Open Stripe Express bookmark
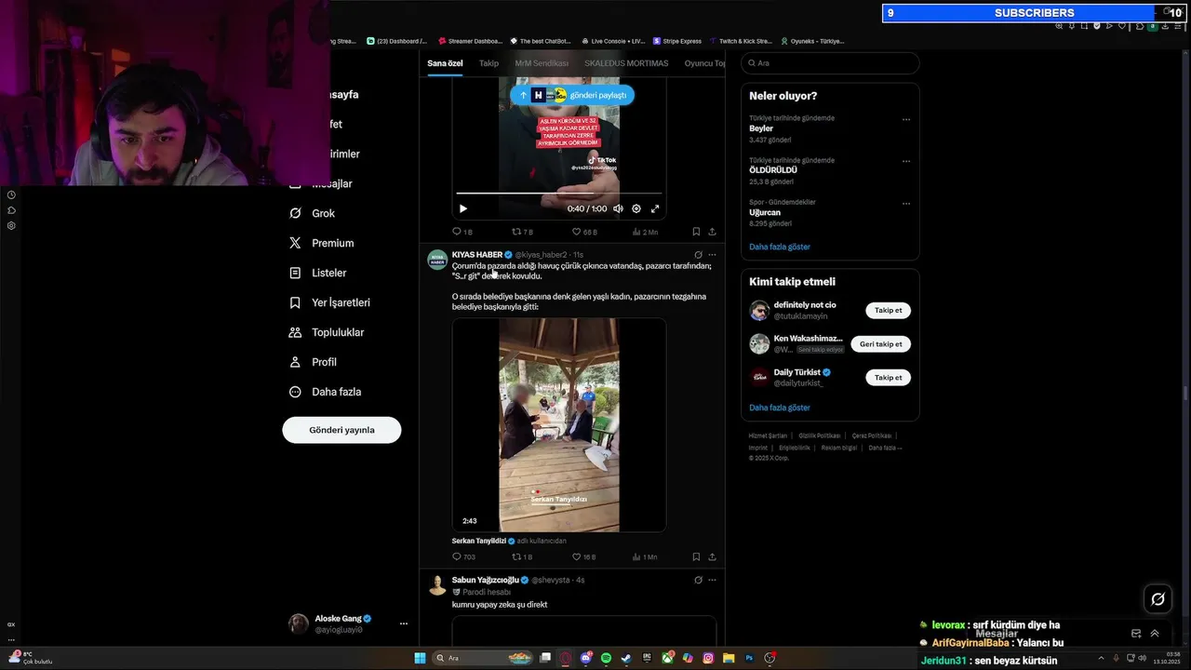 (x=677, y=41)
